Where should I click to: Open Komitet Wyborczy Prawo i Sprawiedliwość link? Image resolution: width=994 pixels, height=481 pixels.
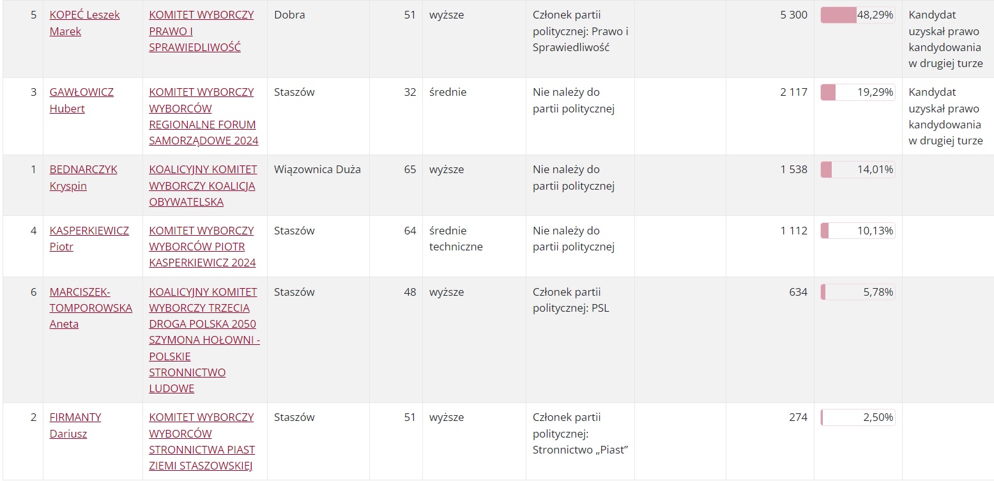201,31
